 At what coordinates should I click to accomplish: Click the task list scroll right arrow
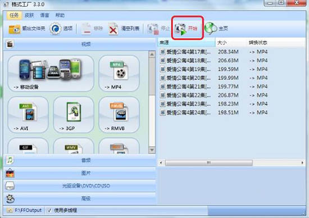(x=302, y=163)
